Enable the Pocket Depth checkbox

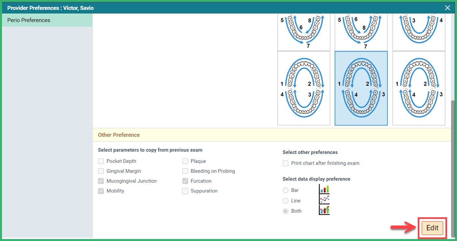click(x=101, y=161)
